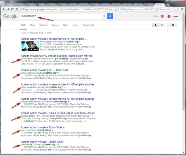The height and width of the screenshot is (155, 186).
Task: Select the Web search tab
Action: tap(23, 25)
